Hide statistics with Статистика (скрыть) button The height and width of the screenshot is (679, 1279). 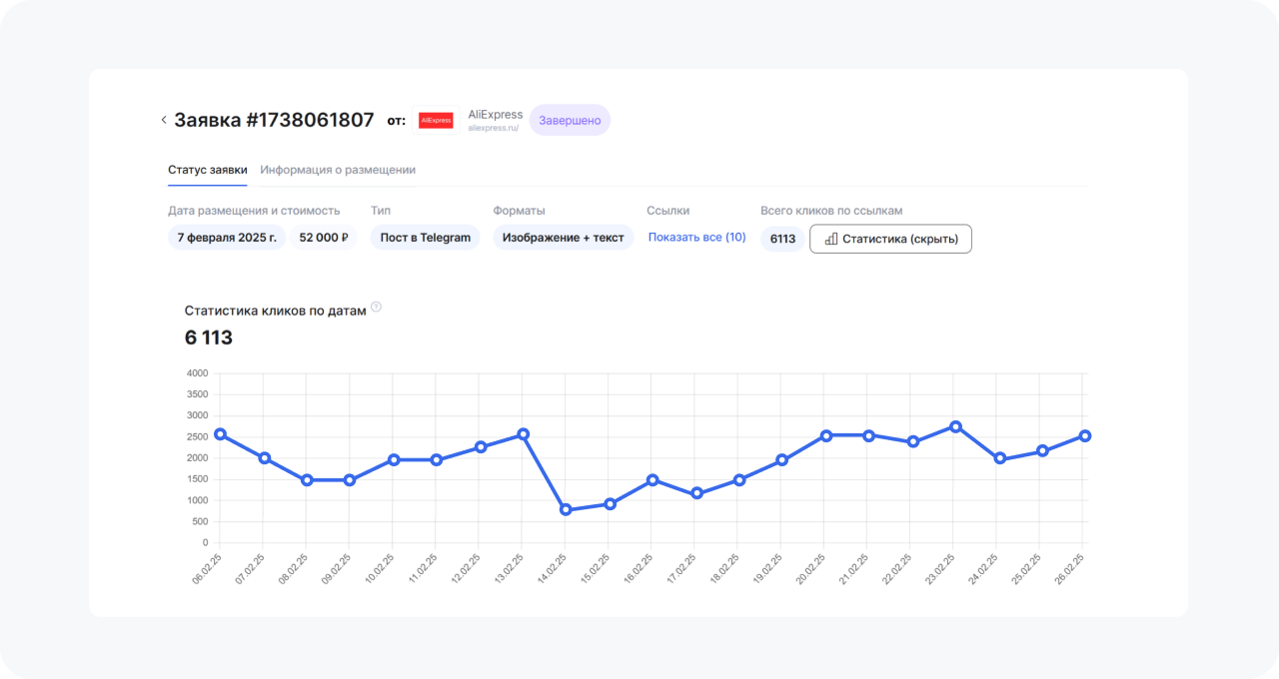tap(889, 239)
